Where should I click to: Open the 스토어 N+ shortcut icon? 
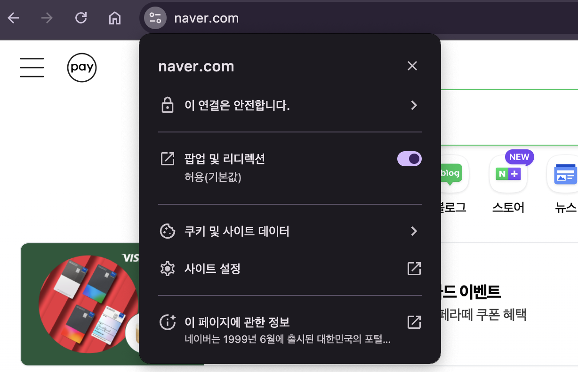click(x=508, y=174)
